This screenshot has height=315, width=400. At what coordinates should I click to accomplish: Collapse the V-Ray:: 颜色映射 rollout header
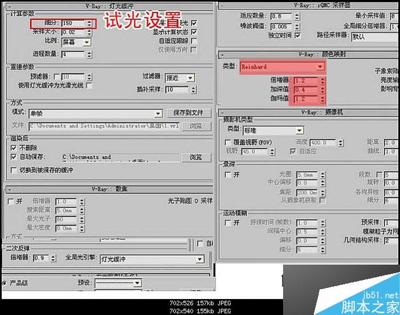309,55
